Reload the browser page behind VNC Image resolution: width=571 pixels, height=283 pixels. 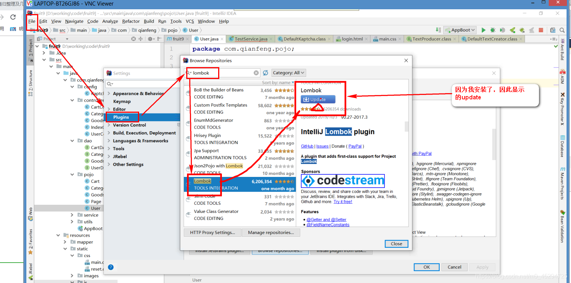coord(13,17)
